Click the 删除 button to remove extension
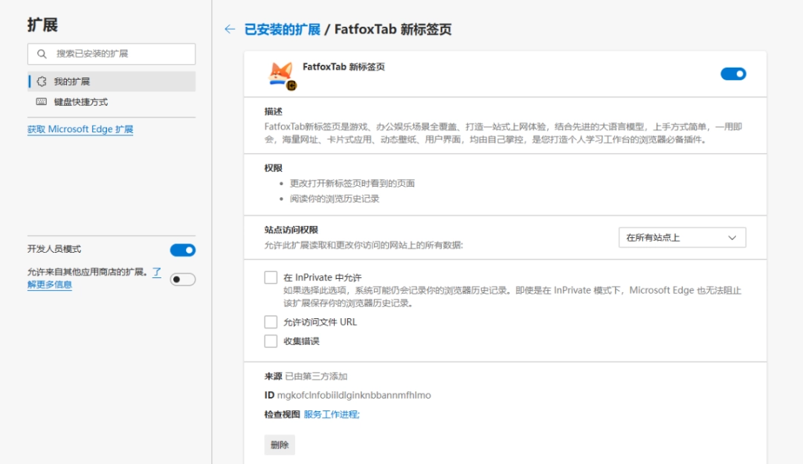803x464 pixels. [x=279, y=444]
